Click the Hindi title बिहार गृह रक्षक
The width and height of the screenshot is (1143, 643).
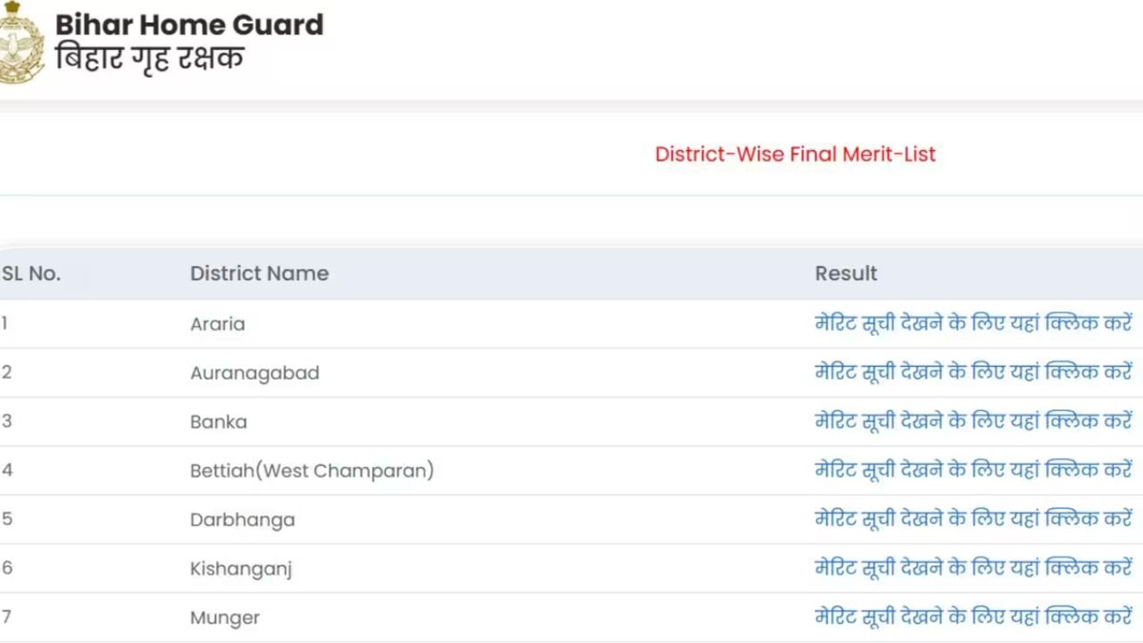click(149, 59)
